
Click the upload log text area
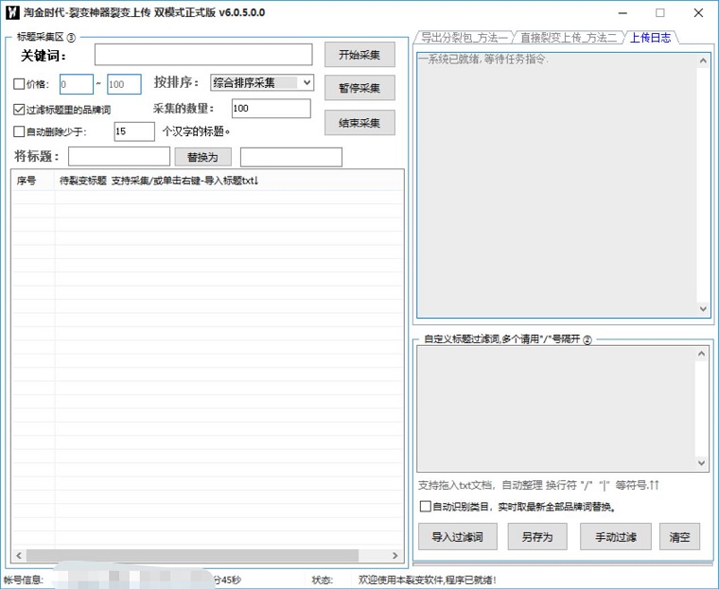coord(556,184)
